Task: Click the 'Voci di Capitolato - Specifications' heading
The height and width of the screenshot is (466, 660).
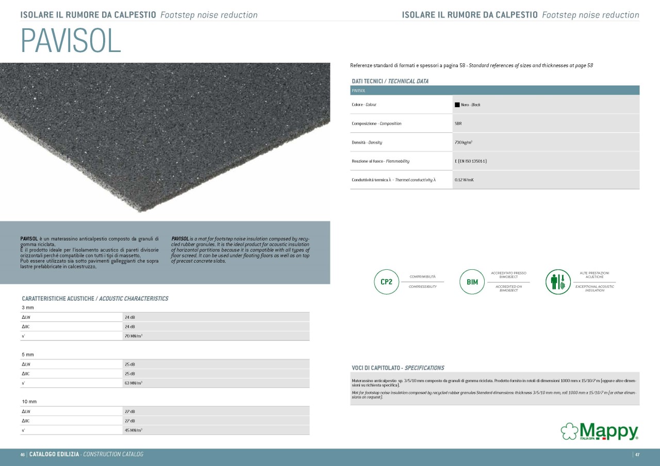Action: click(x=398, y=368)
